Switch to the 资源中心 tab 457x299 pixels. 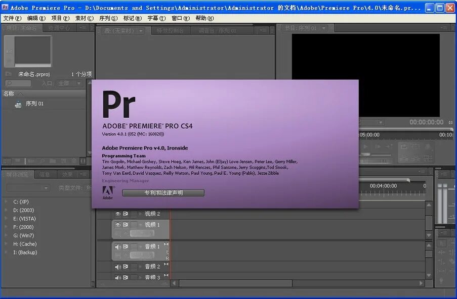[59, 28]
